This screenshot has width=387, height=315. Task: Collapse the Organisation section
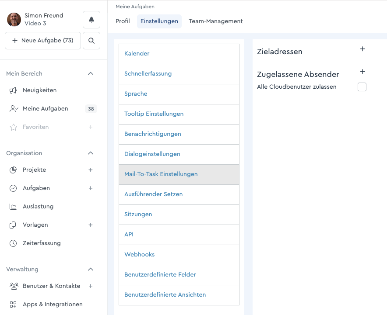point(91,153)
